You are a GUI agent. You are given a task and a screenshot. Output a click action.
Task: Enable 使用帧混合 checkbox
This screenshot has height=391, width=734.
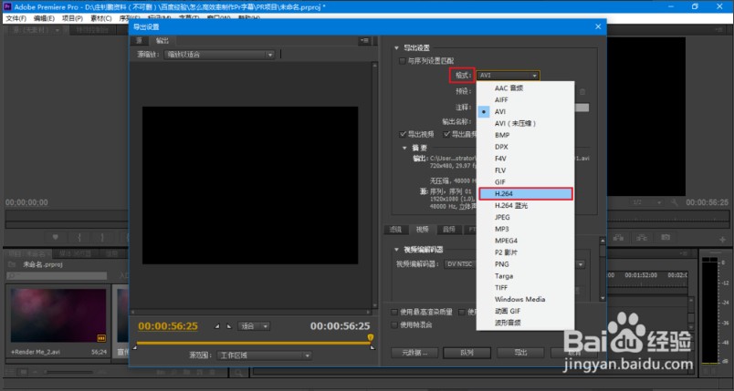[394, 324]
